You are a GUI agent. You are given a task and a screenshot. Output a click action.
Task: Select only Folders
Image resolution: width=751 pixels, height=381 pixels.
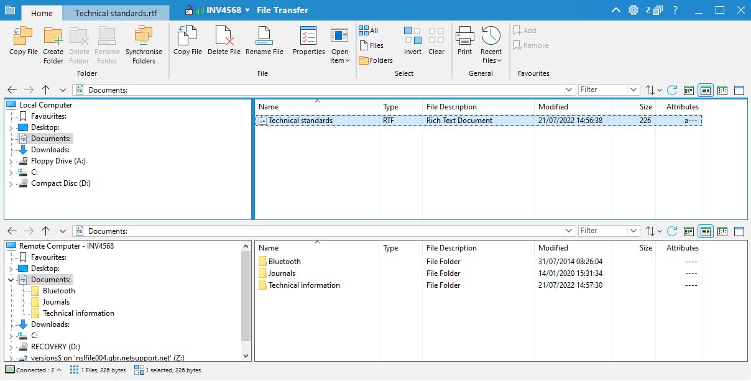375,60
